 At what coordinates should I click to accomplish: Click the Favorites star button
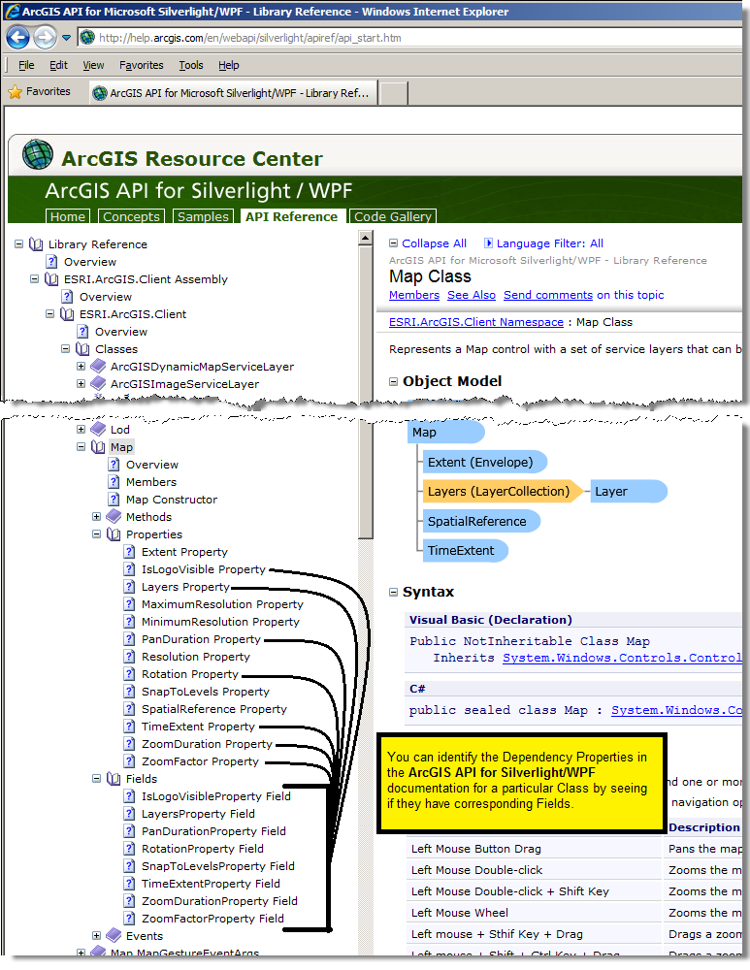point(40,91)
